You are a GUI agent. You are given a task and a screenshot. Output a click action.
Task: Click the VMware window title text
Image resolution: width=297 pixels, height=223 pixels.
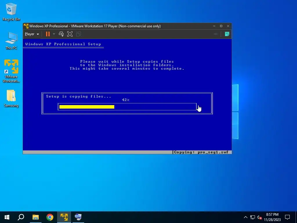click(x=95, y=26)
